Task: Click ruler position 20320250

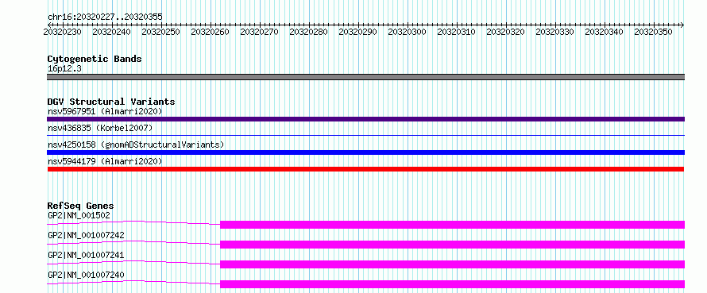Action: 161,32
